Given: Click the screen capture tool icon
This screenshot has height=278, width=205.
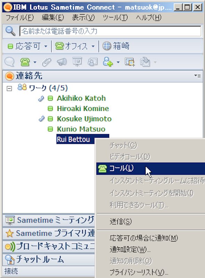Looking at the screenshot, I should point(130,62).
